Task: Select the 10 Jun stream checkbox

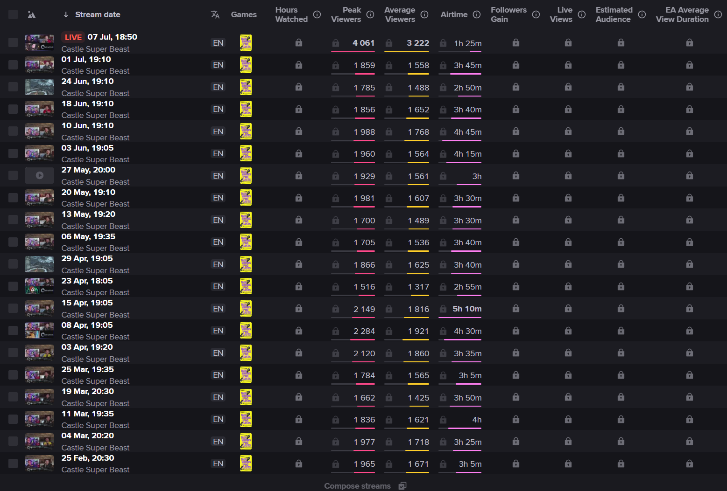Action: tap(13, 131)
